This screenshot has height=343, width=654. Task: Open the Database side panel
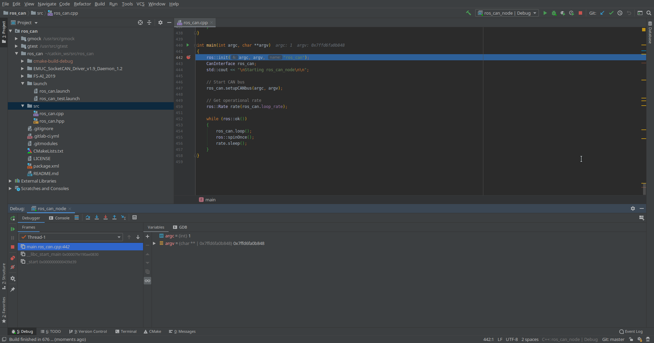tap(650, 33)
